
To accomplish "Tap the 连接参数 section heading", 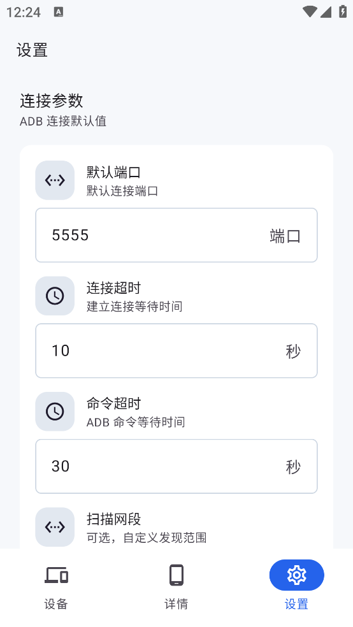I will [52, 101].
